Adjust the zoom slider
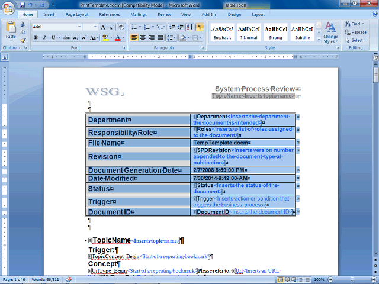 click(352, 279)
